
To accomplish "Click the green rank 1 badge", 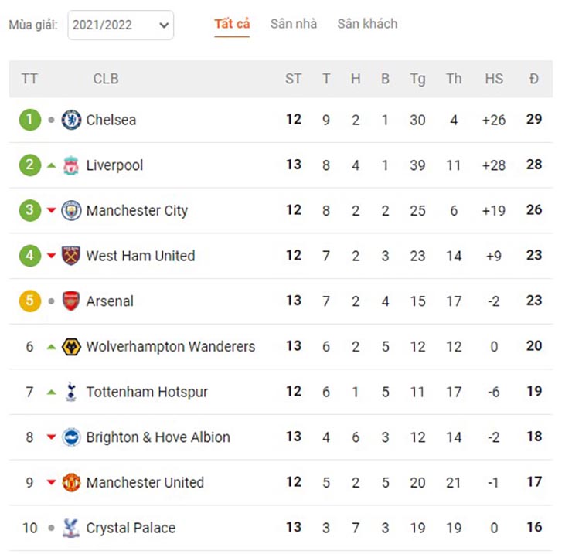I will tap(30, 120).
